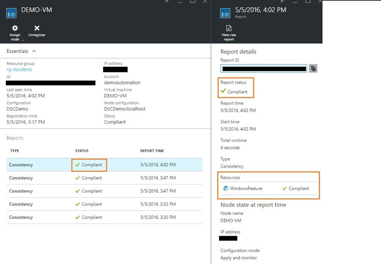Sort reports by the STATUS column header
The width and height of the screenshot is (381, 264).
82,151
